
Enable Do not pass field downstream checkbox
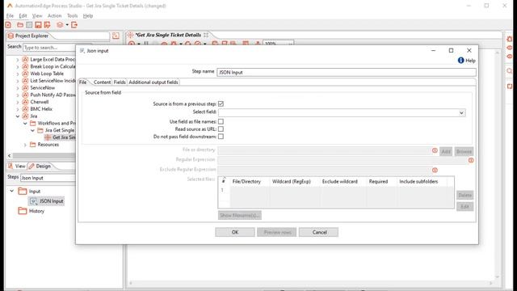221,137
